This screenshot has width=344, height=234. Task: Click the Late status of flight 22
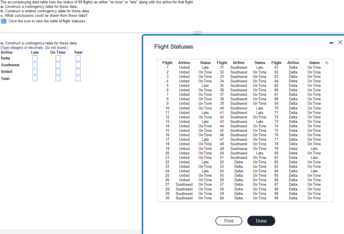pyautogui.click(x=205, y=162)
